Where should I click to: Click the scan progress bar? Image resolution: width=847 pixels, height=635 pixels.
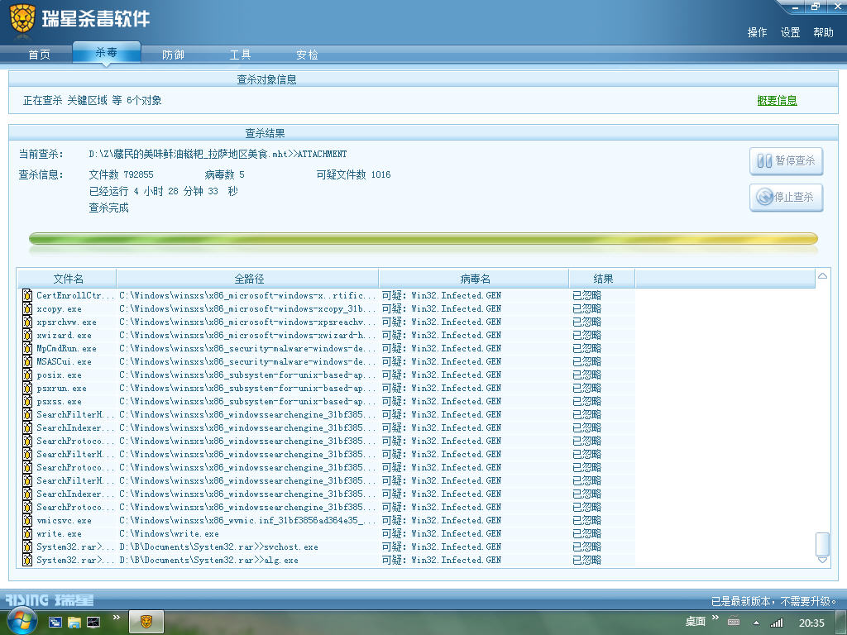[423, 238]
